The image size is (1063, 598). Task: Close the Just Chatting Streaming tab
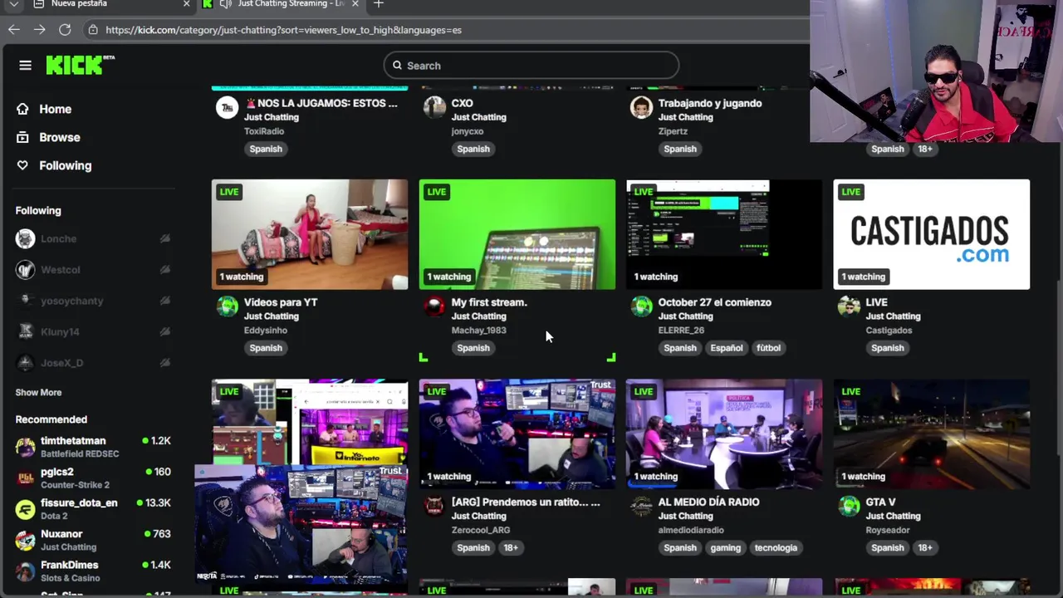click(x=355, y=4)
